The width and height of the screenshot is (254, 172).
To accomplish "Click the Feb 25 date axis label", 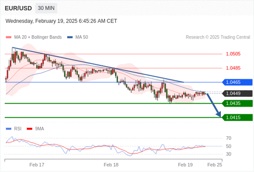I will point(214,165).
